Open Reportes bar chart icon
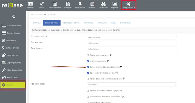Image resolution: width=195 pixels, height=103 pixels. coord(115,4)
